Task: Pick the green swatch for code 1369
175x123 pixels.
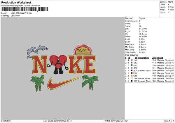Action: (132, 65)
